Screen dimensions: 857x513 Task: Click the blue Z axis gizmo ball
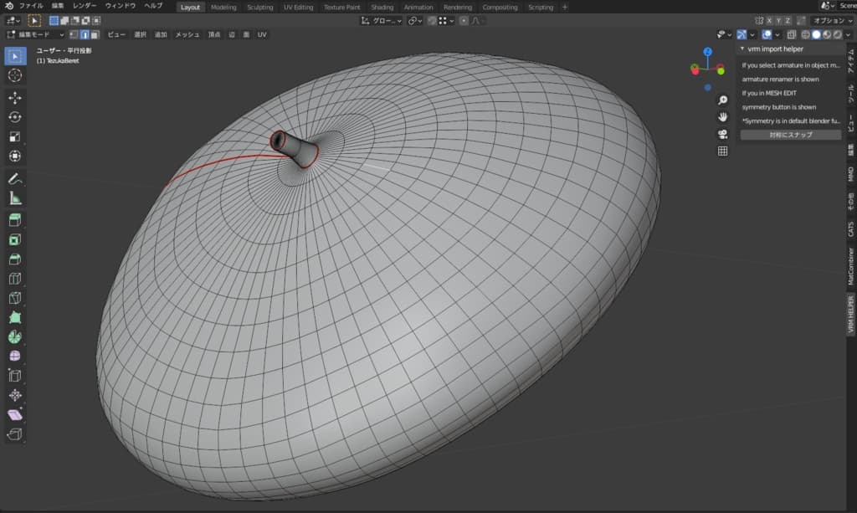point(707,52)
